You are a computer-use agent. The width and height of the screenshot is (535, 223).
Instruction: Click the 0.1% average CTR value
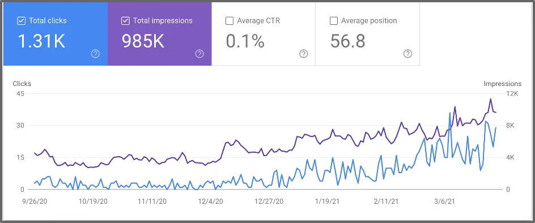pos(245,41)
